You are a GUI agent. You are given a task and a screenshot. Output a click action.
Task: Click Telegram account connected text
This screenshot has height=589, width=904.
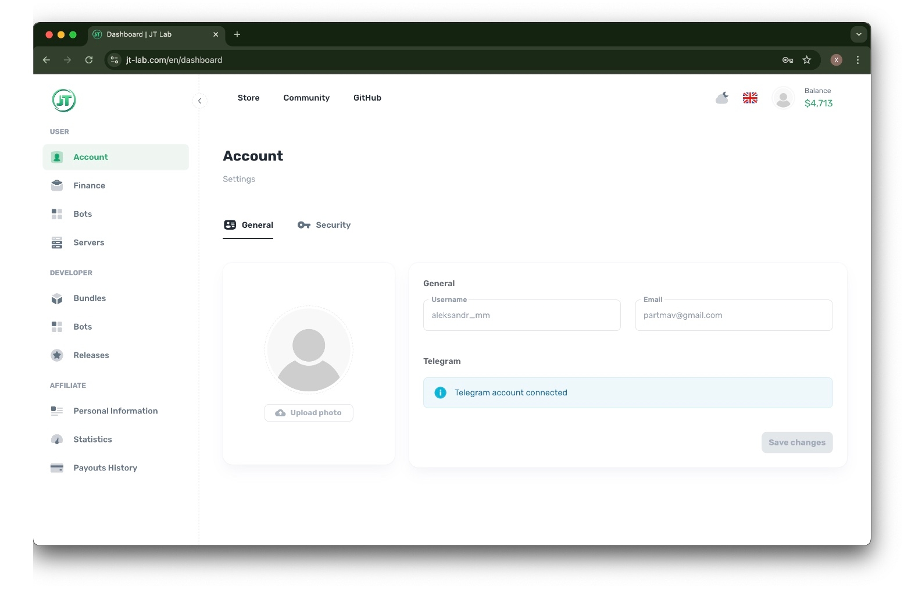(x=511, y=392)
